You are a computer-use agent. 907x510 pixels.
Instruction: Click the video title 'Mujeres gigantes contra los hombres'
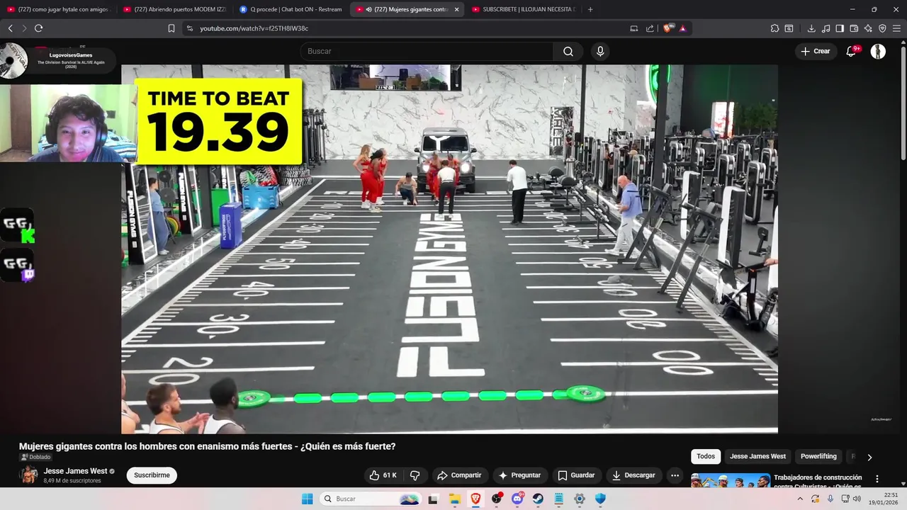click(x=207, y=446)
